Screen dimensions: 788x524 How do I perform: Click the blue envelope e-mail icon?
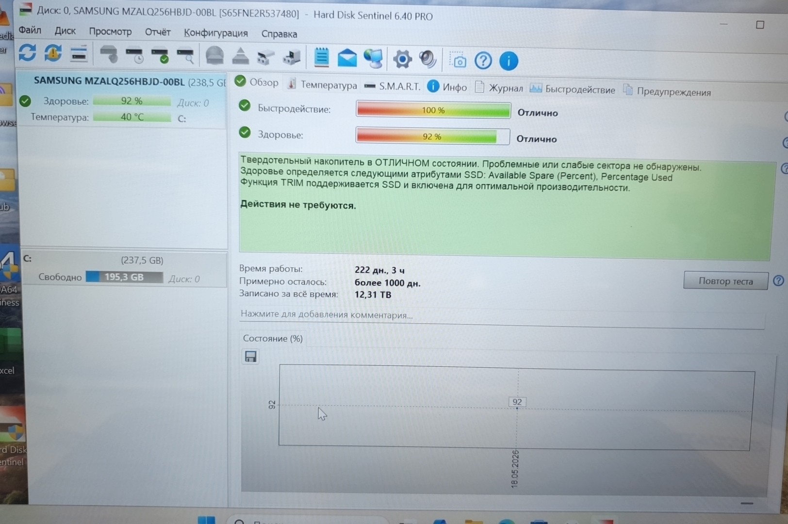pos(347,58)
